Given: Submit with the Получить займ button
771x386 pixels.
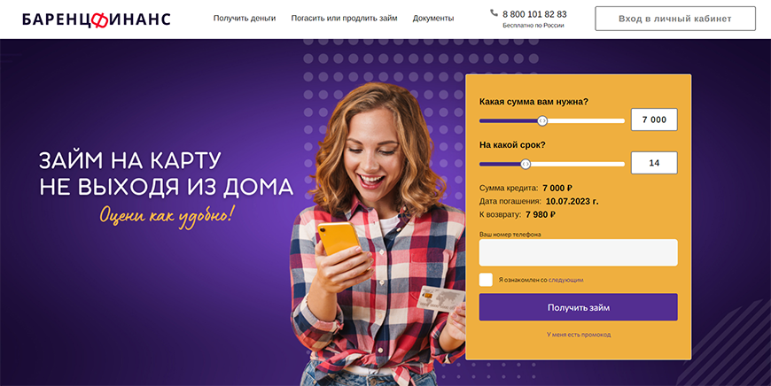Looking at the screenshot, I should coord(578,307).
